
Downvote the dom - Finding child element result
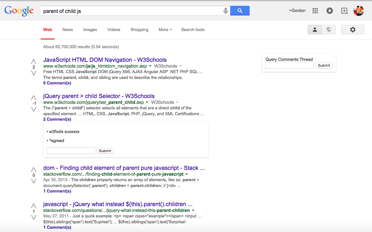(x=34, y=181)
